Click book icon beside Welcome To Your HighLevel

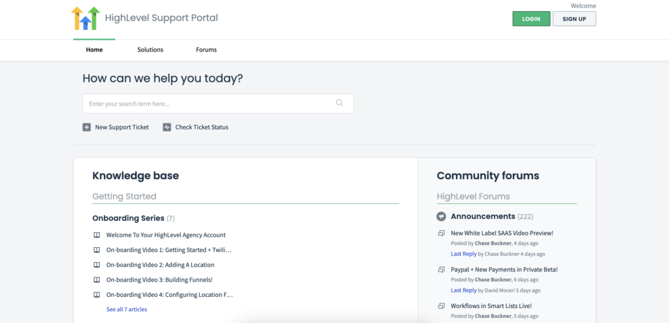coord(97,235)
